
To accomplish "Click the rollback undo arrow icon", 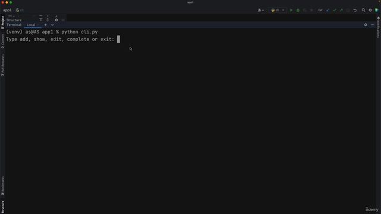I will (355, 10).
